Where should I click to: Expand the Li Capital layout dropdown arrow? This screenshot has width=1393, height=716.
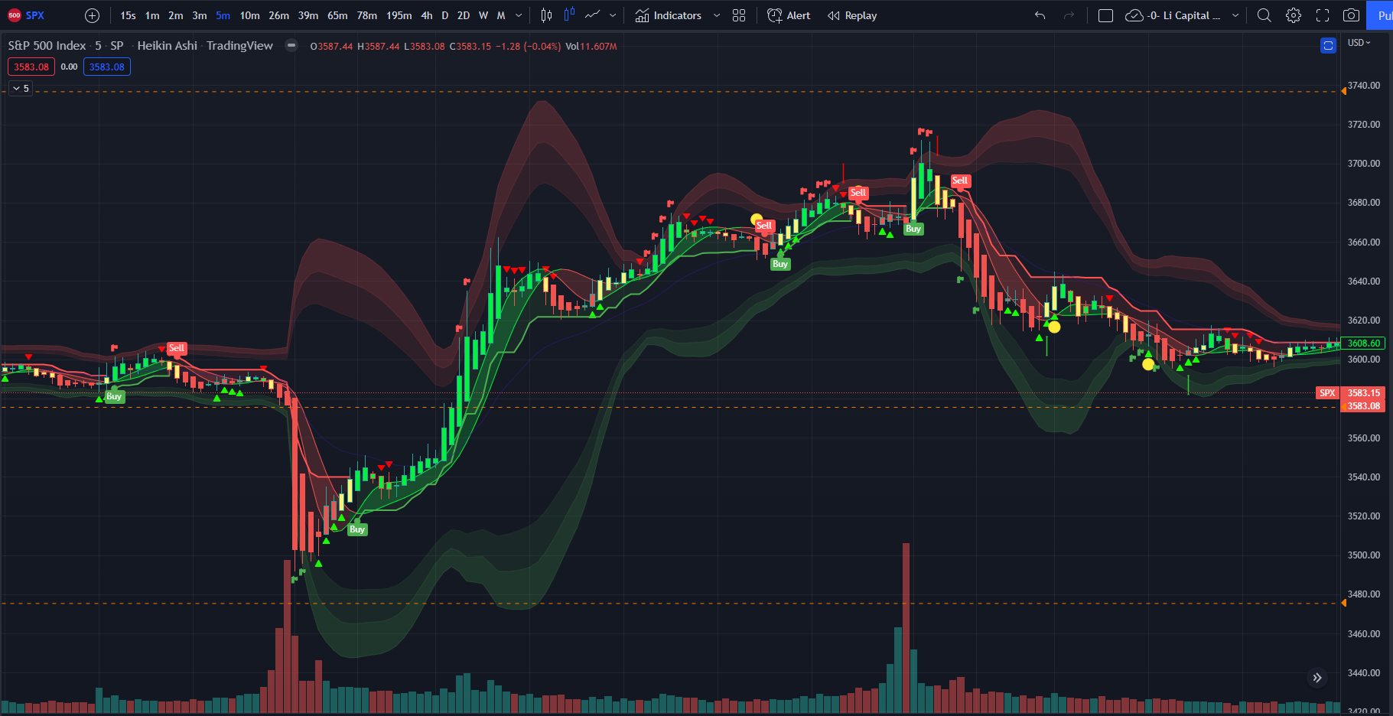pyautogui.click(x=1235, y=15)
